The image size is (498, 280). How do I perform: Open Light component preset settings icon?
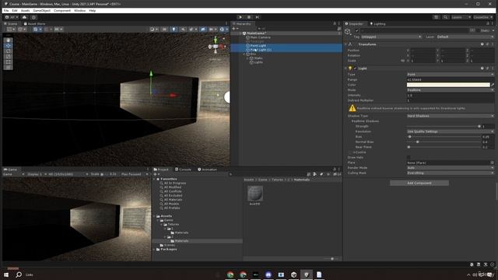pos(487,68)
